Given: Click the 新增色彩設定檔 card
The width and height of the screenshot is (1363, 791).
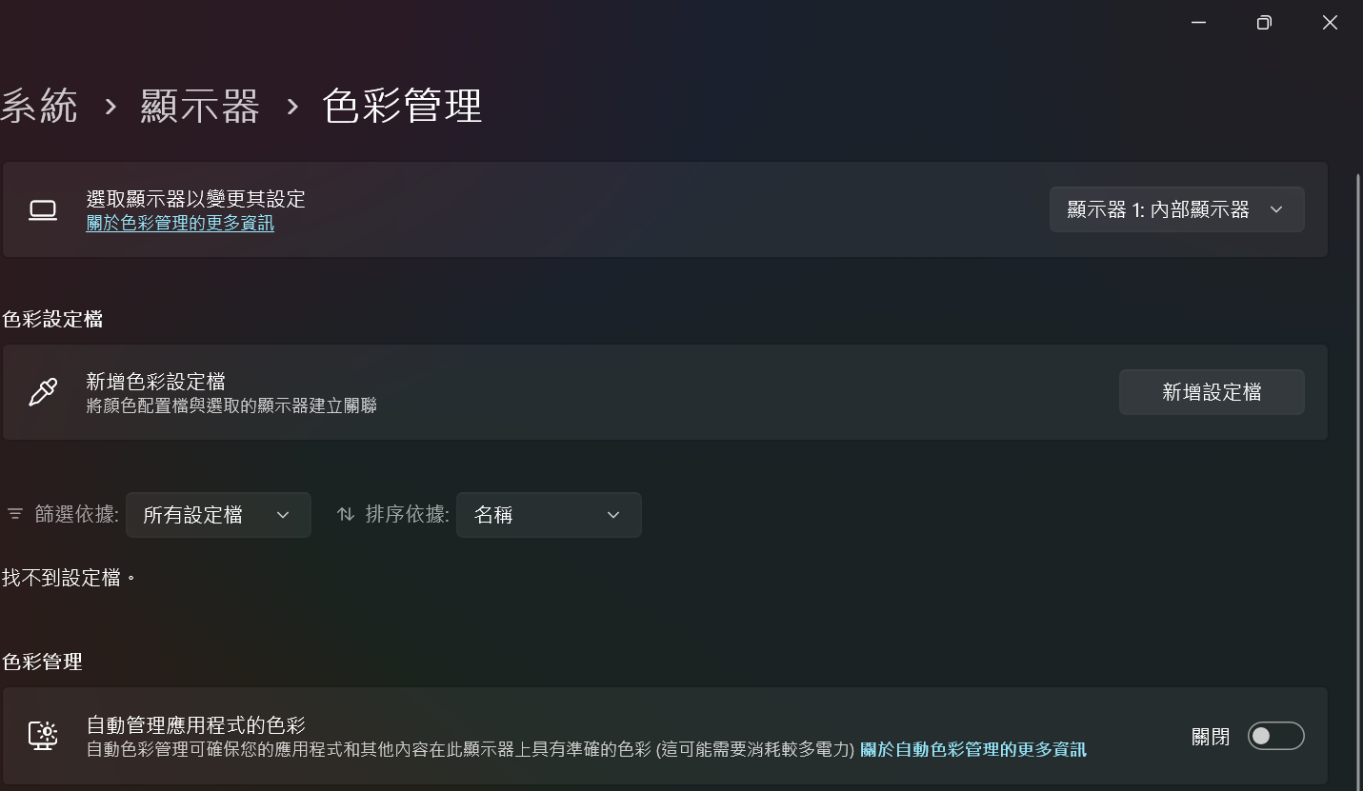Looking at the screenshot, I should click(x=571, y=392).
